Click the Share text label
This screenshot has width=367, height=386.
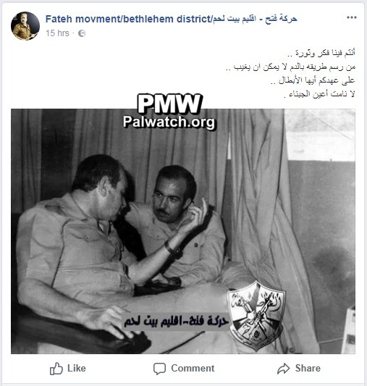(x=308, y=369)
